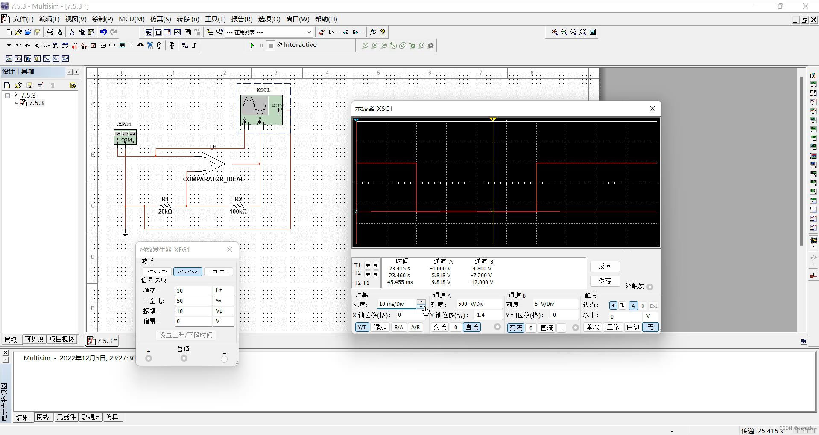The image size is (819, 435).
Task: Switch Channel B coupling to 直流
Action: [547, 328]
